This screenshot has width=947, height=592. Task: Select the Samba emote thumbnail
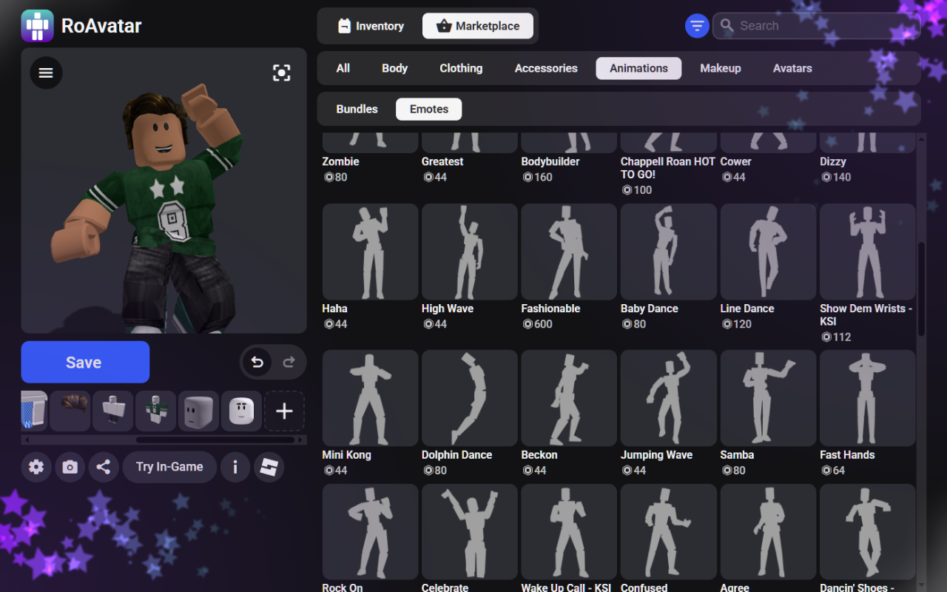768,398
